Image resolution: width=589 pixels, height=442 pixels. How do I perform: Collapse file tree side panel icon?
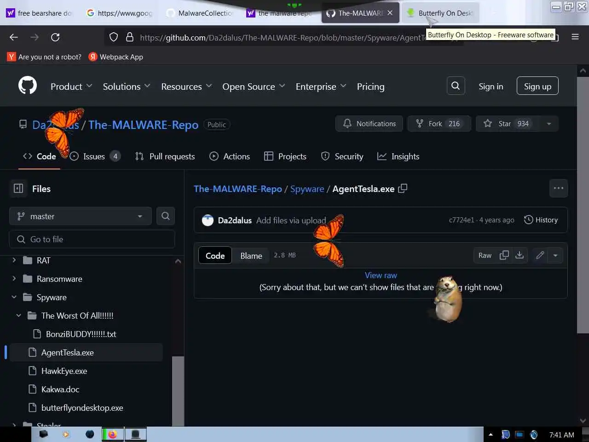click(x=18, y=188)
